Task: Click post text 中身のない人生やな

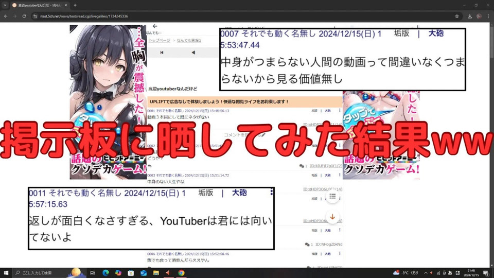Action: pos(166,182)
